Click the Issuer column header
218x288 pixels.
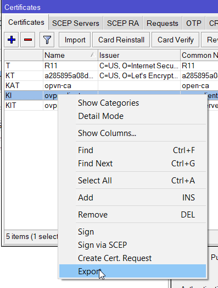pyautogui.click(x=139, y=55)
